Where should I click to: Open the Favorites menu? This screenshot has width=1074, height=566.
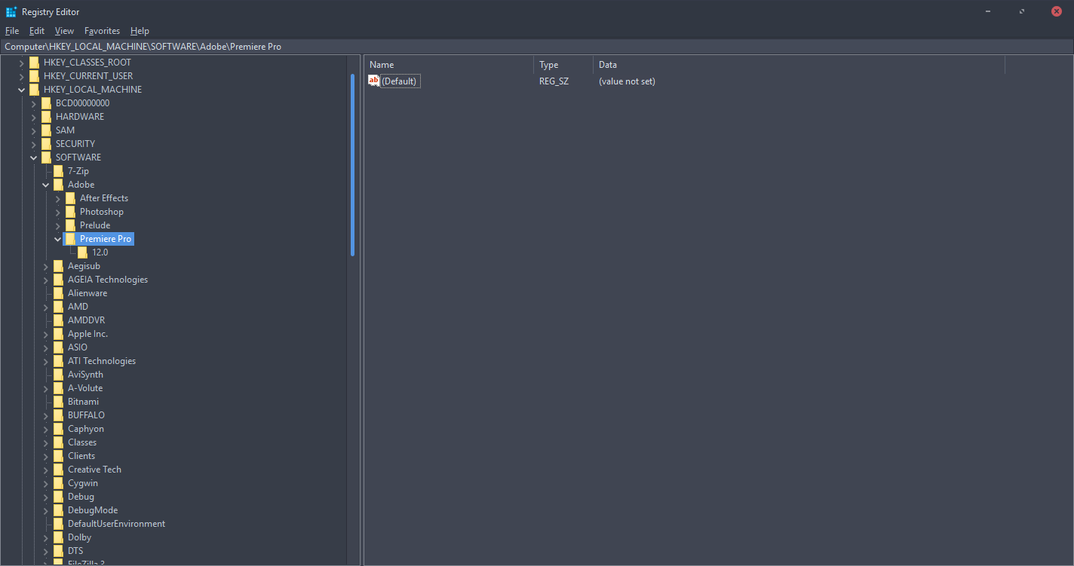(x=102, y=31)
